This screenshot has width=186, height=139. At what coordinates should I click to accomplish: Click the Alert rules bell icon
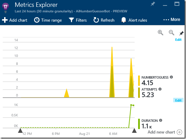(124, 20)
